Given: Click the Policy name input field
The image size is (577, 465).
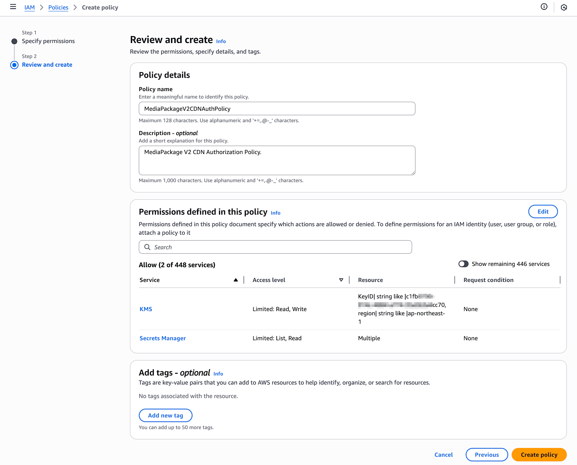Looking at the screenshot, I should click(x=277, y=109).
